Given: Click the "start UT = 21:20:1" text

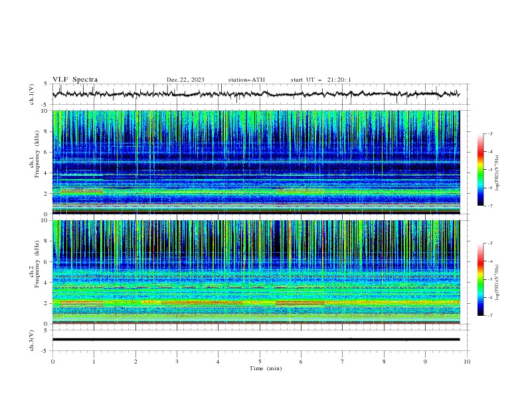Looking at the screenshot, I should tap(321, 80).
